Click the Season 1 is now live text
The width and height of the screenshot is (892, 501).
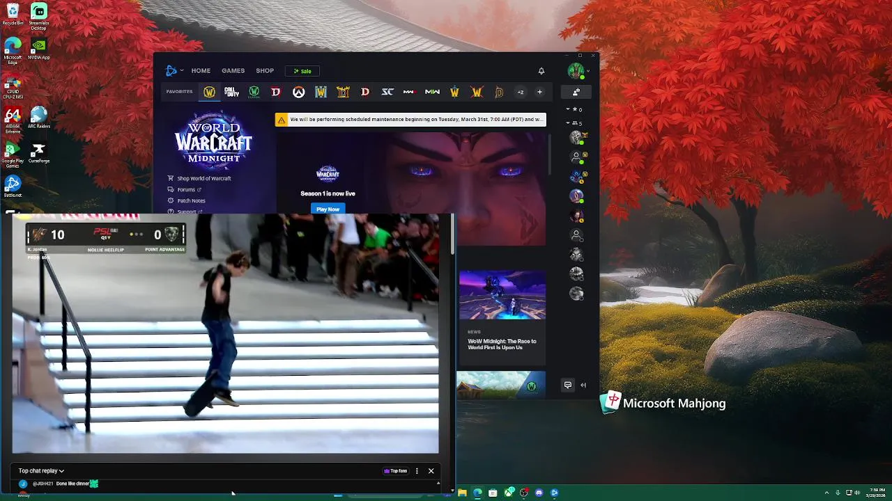tap(328, 193)
